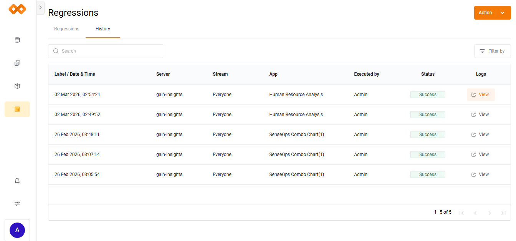Click the user avatar labeled A
This screenshot has height=241, width=516.
click(x=17, y=230)
